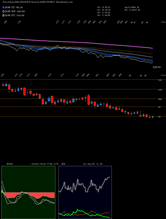The image size is (166, 219).
Task: Click the '<-Lows' row label
Action: click(x=163, y=75)
